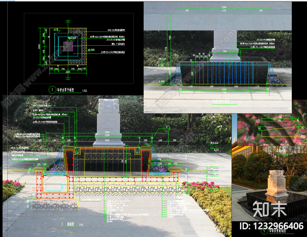Pick the 1730 vertical dimension
The height and width of the screenshot is (237, 307).
pos(166,49)
